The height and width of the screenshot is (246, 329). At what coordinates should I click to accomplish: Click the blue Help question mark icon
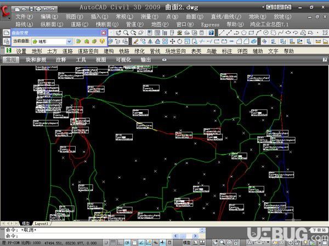(x=211, y=33)
